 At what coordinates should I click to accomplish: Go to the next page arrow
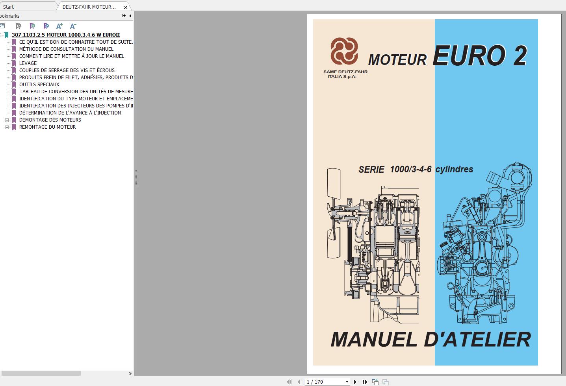tap(355, 382)
